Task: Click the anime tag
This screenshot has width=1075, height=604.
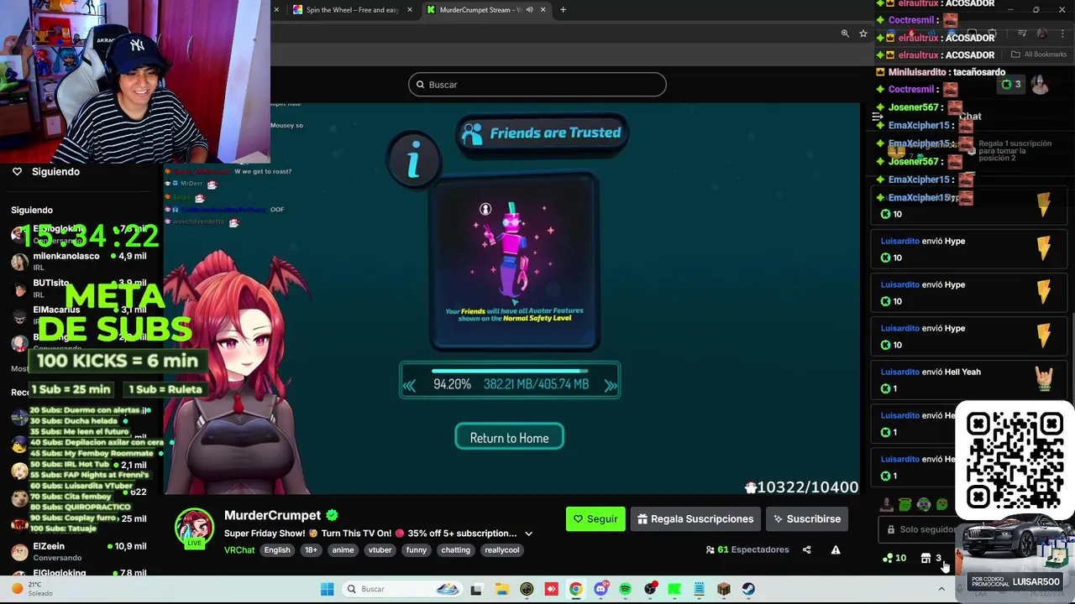Action: point(343,550)
